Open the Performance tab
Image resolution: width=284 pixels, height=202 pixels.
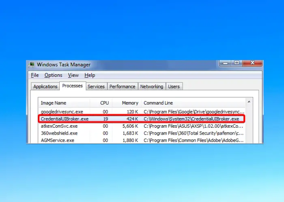point(123,86)
